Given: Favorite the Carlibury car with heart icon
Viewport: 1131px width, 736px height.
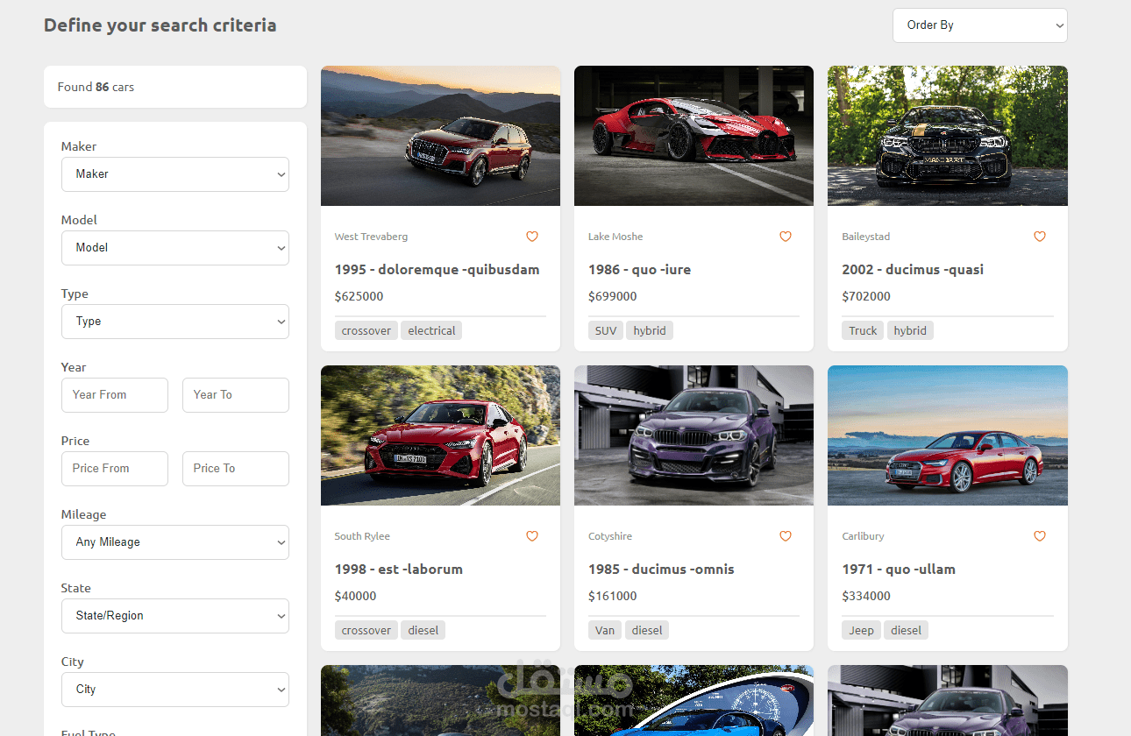Looking at the screenshot, I should pos(1040,536).
